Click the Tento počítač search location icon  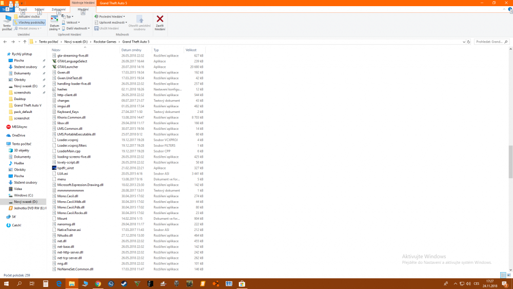(x=7, y=23)
